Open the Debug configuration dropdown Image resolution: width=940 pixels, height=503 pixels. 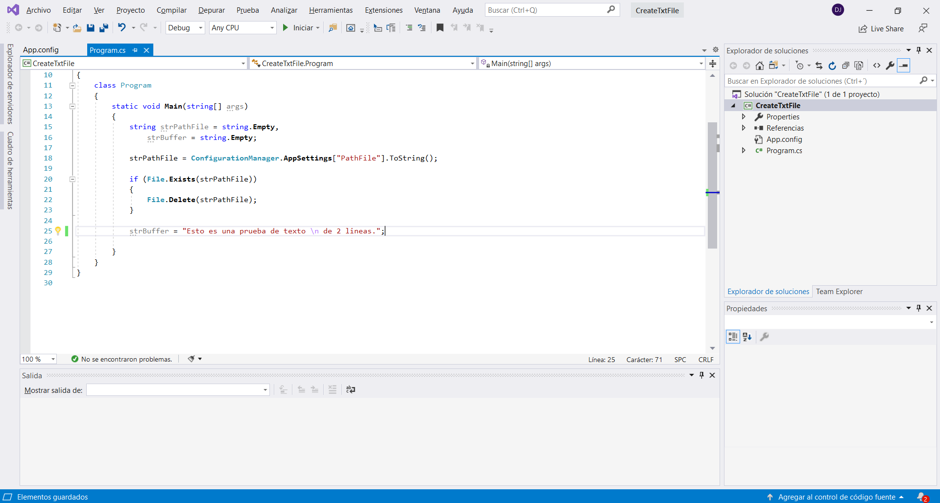[185, 28]
